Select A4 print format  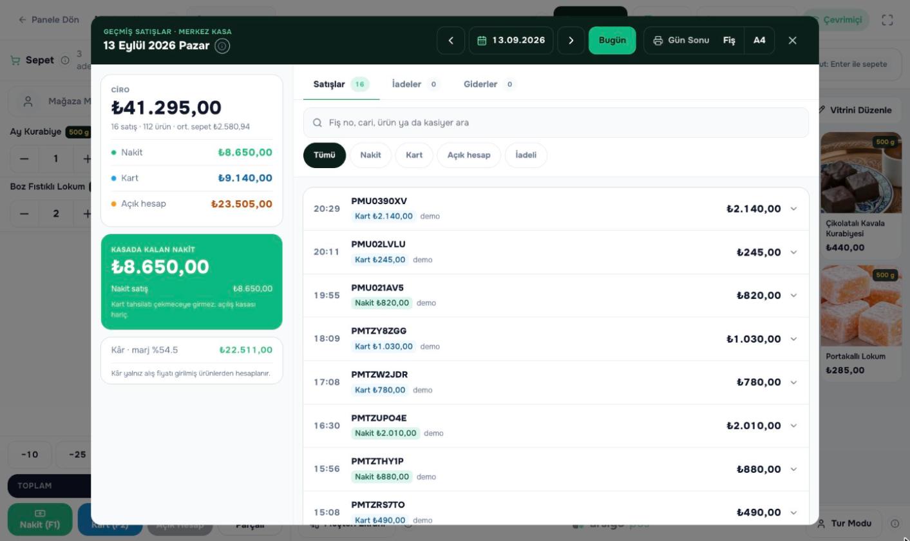759,41
